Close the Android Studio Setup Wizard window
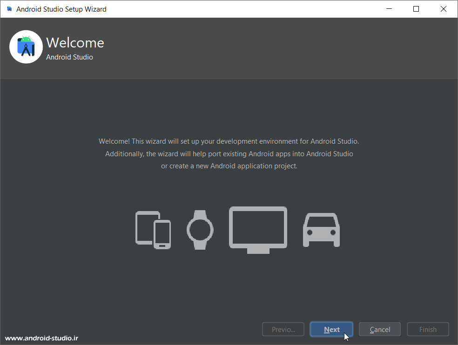This screenshot has width=458, height=345. coord(444,9)
